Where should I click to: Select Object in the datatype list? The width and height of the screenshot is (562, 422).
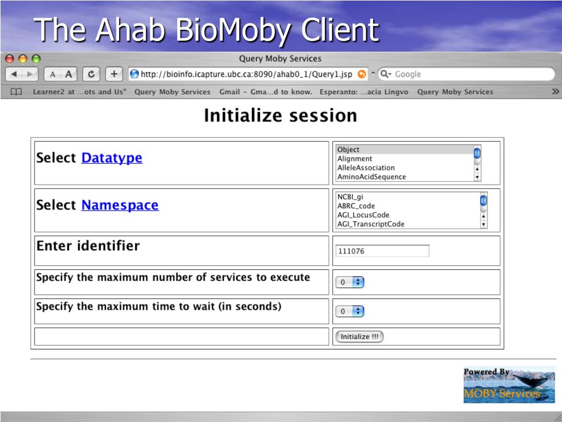click(404, 149)
